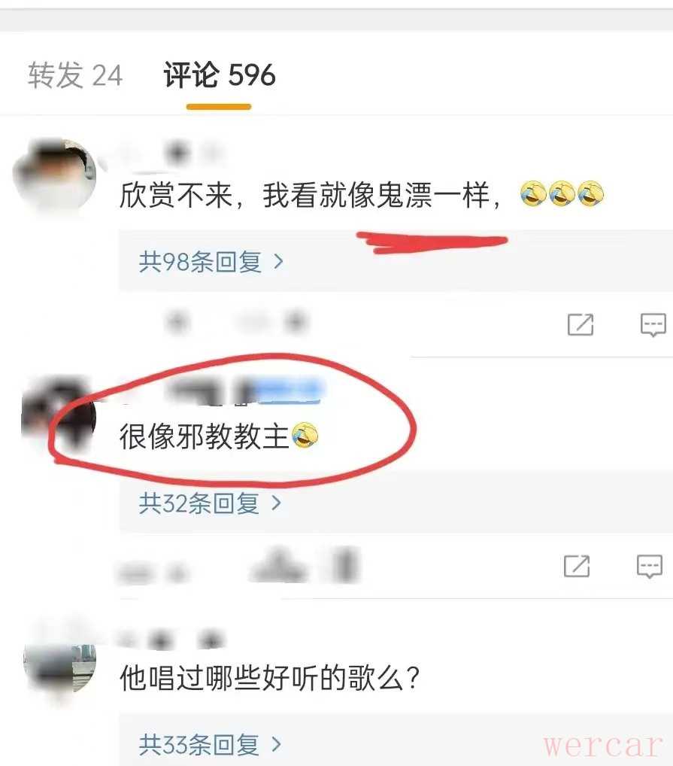Tap chevron next to 共32条回复

point(276,503)
